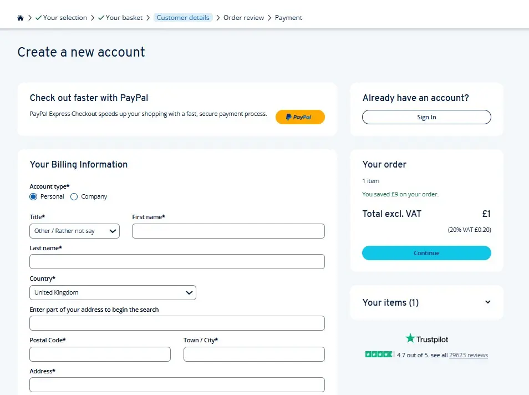529x395 pixels.
Task: Click the chevron separator after Your basket
Action: pos(148,17)
